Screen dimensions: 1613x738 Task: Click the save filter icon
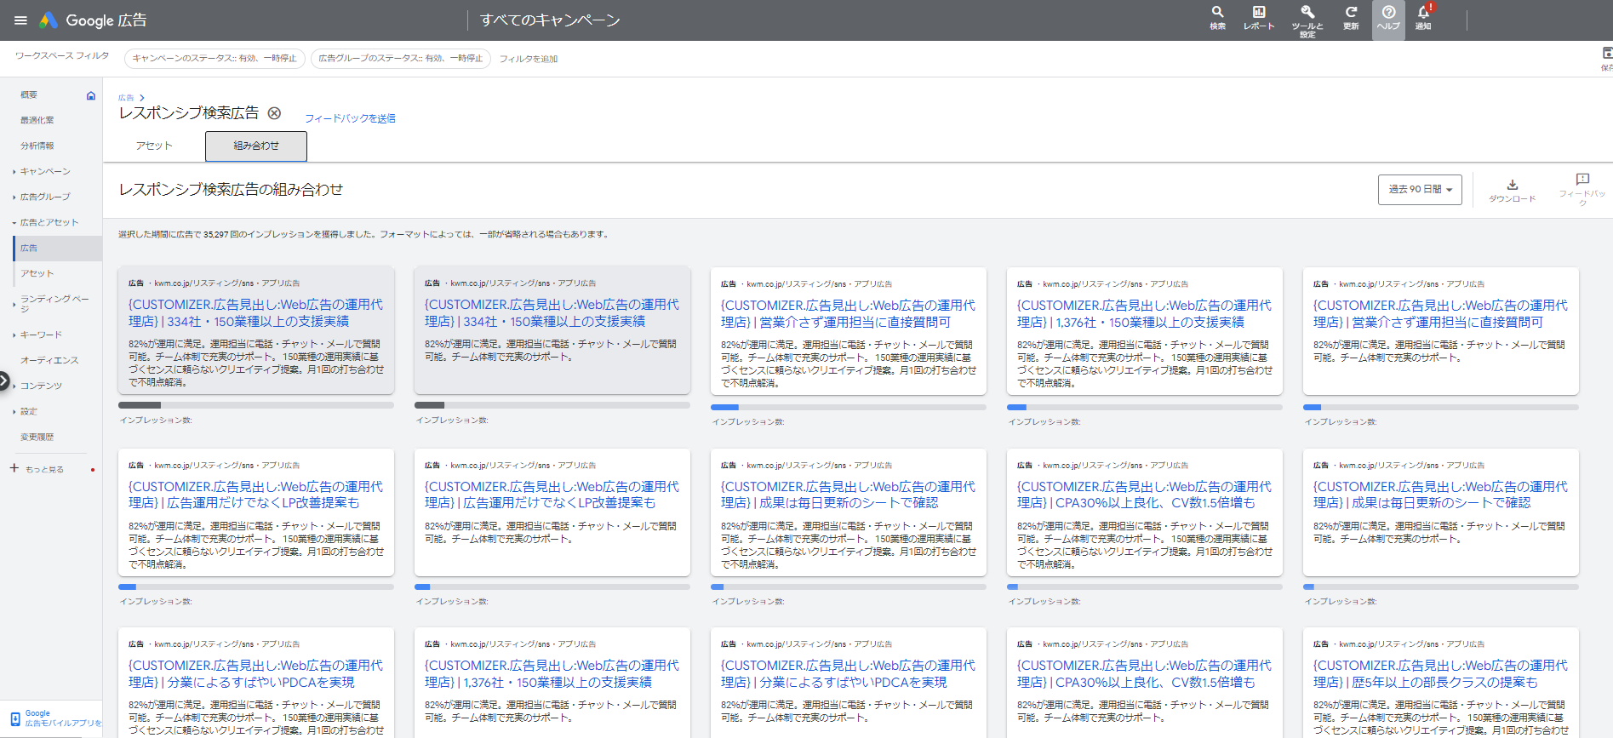1606,54
